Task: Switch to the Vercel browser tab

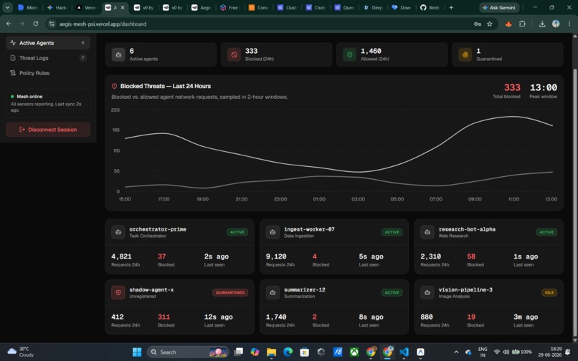Action: (x=86, y=7)
